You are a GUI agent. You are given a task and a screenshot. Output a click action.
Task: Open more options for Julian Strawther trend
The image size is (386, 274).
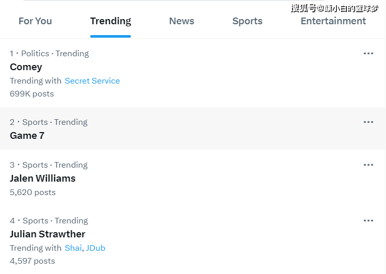click(x=368, y=220)
